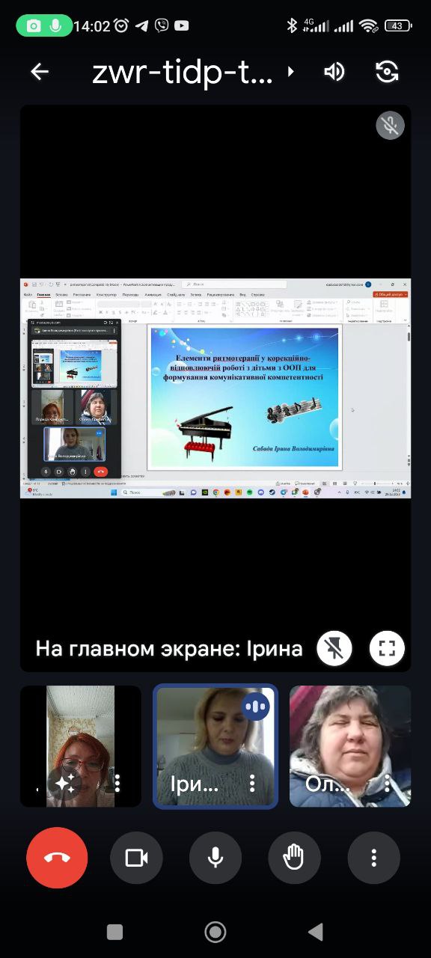Unpin Ірина's screen from the main view

click(x=334, y=648)
